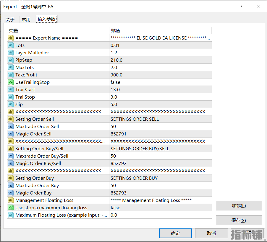Click the 保存(S) save button
267x242 pixels.
(239, 220)
